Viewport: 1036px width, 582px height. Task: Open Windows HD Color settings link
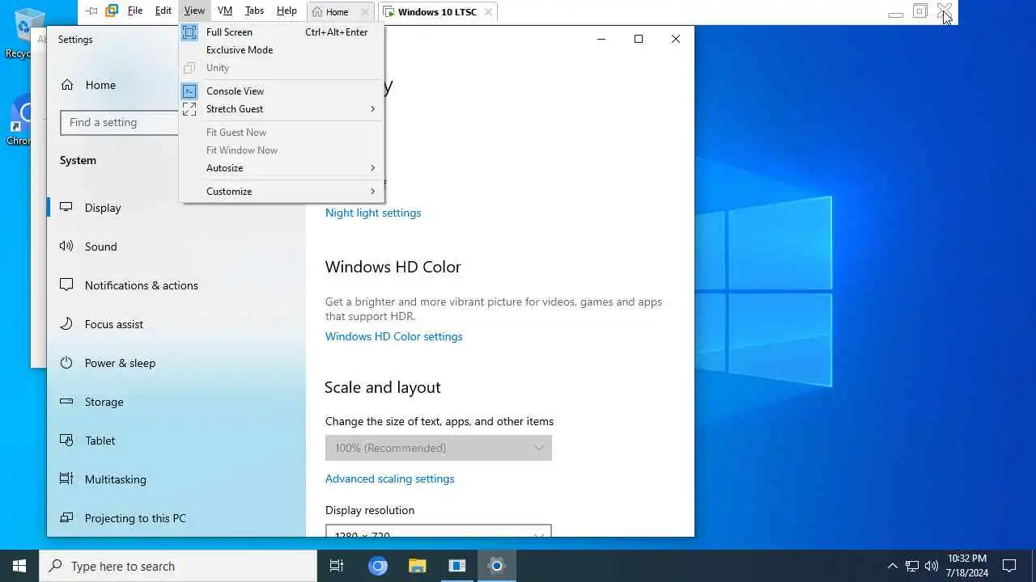(394, 337)
